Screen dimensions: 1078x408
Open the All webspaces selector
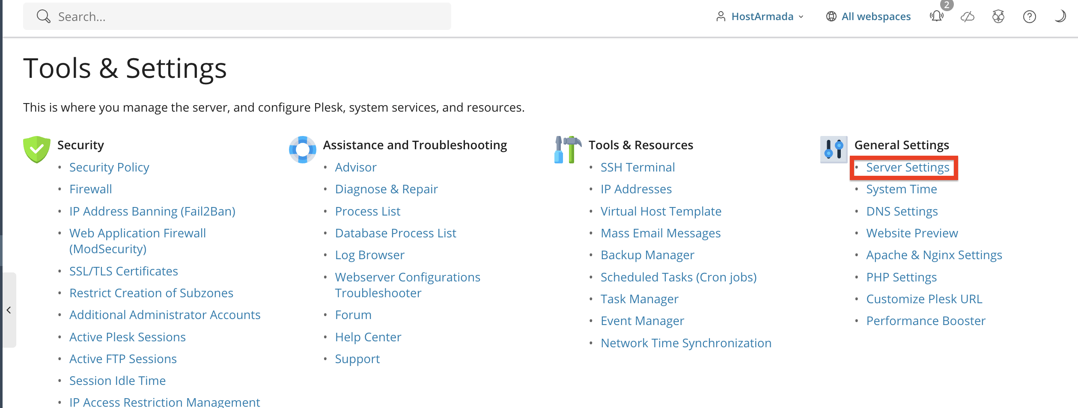coord(869,17)
